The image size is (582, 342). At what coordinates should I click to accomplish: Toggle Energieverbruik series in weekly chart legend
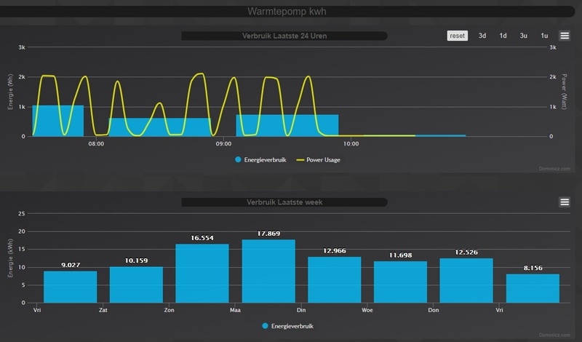click(x=287, y=326)
